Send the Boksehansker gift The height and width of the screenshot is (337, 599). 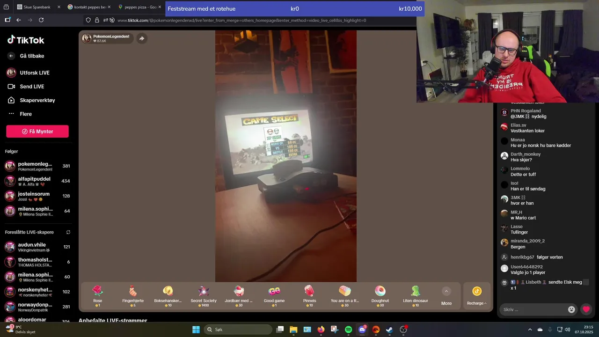pos(168,296)
